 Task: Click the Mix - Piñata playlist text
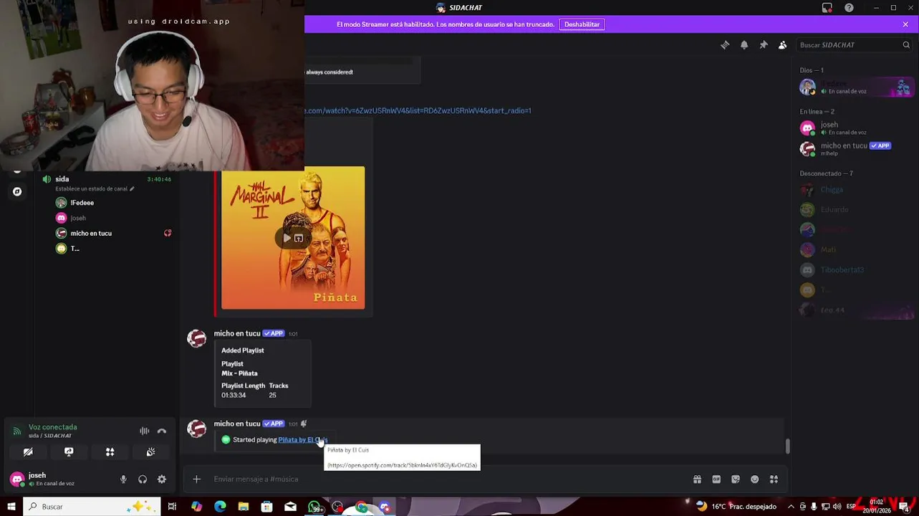click(239, 373)
